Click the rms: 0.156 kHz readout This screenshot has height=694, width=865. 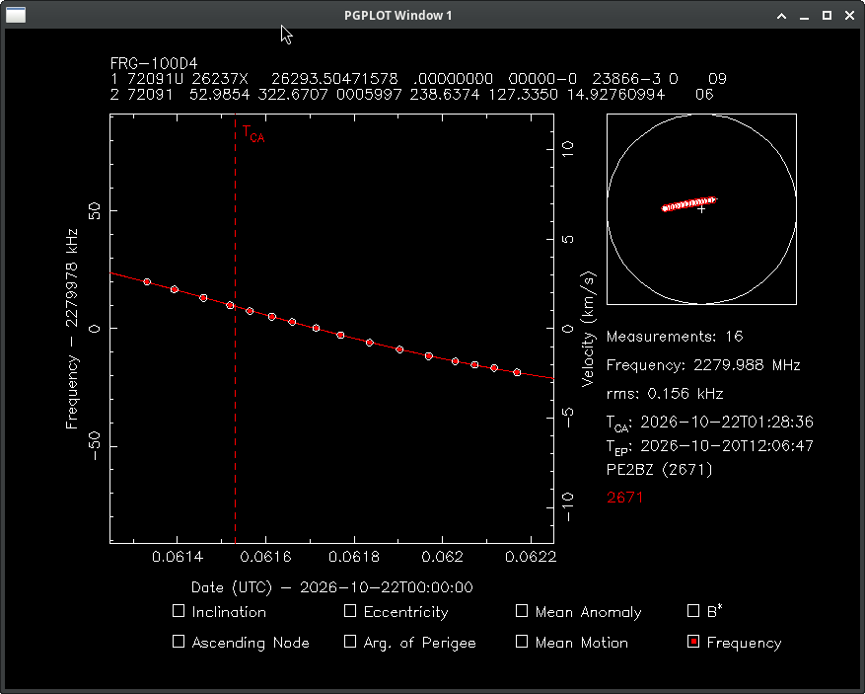665,394
